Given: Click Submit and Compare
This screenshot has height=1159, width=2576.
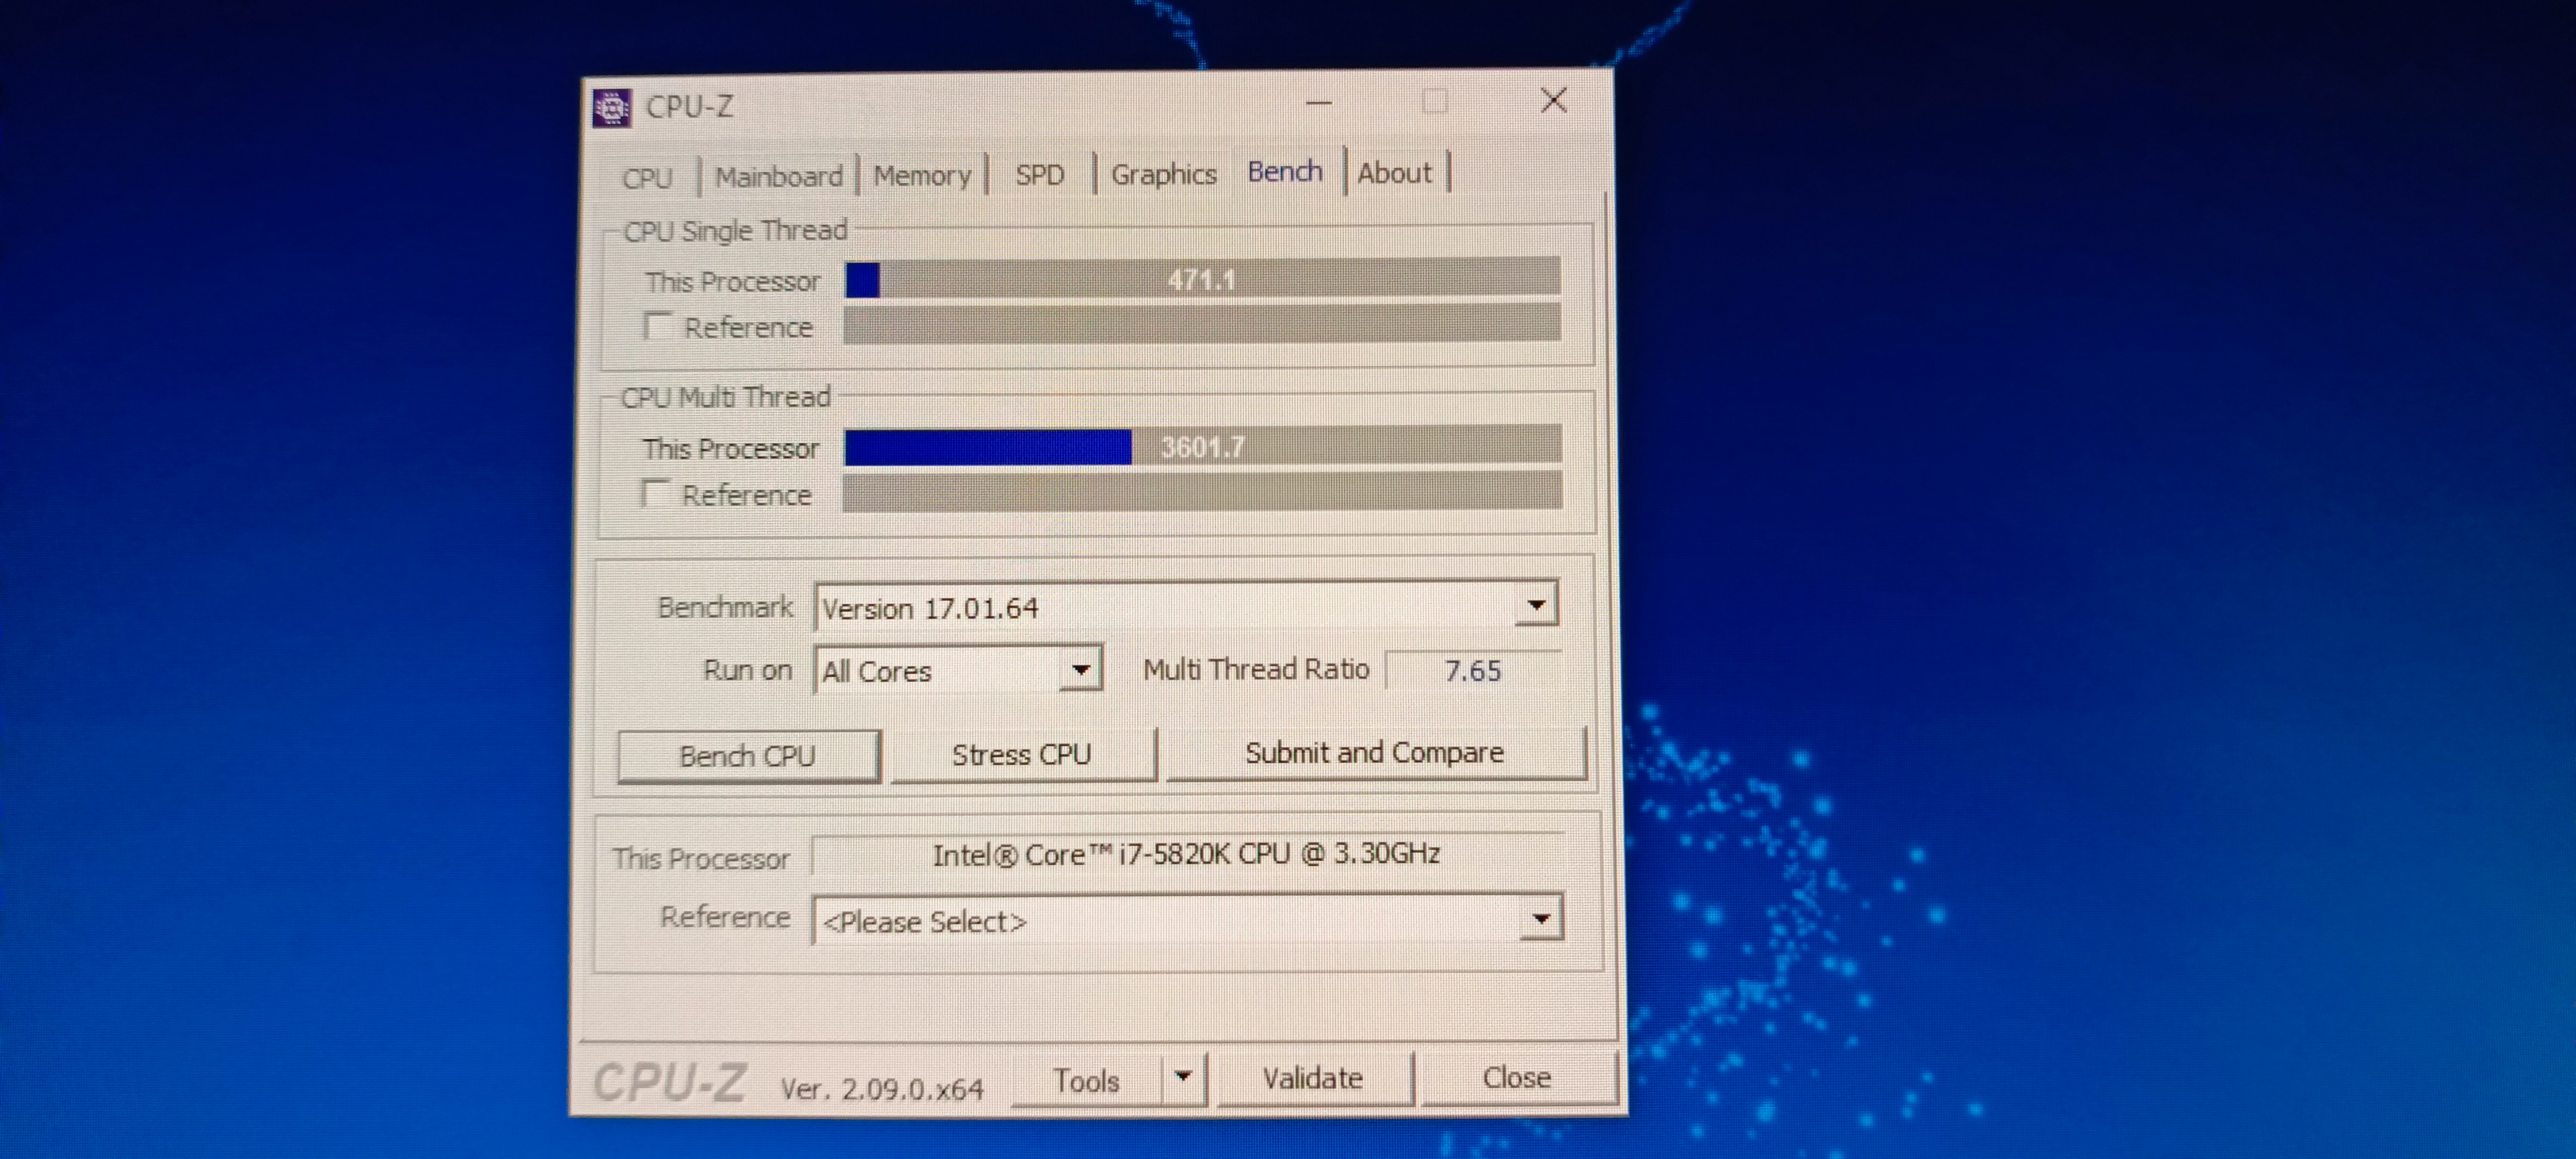Looking at the screenshot, I should pos(1375,752).
